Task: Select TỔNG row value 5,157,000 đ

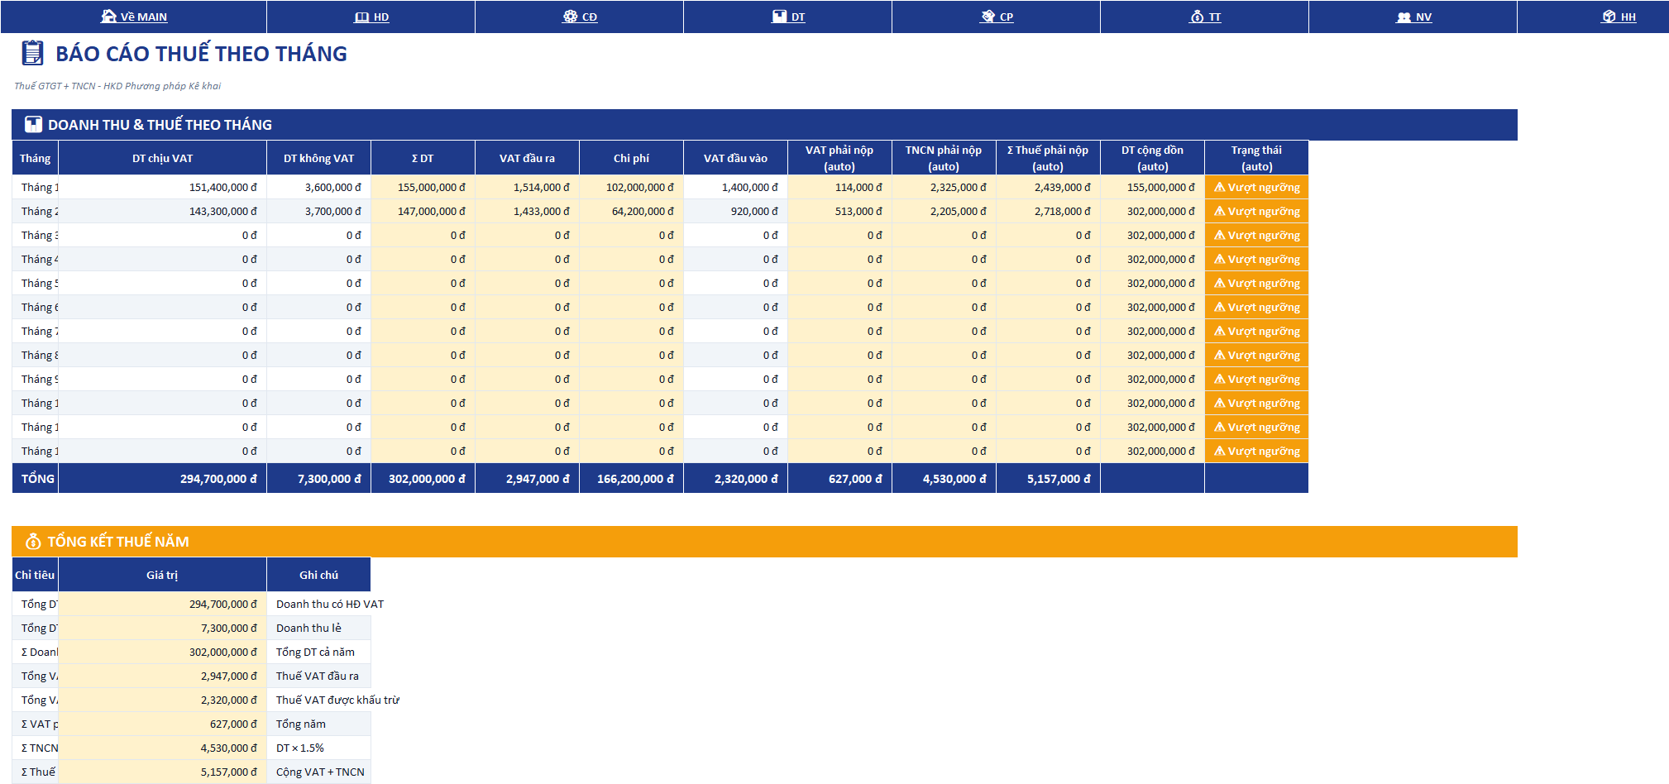Action: click(1048, 479)
